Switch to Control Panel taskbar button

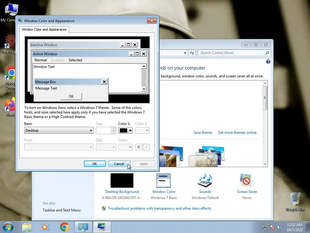[x=83, y=227]
